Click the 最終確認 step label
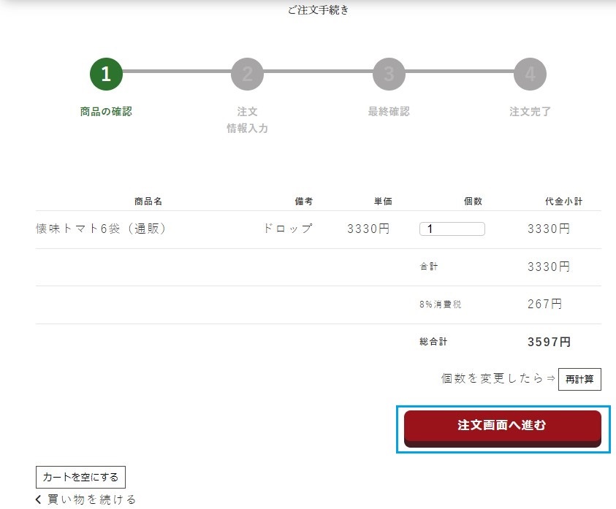 [x=389, y=112]
